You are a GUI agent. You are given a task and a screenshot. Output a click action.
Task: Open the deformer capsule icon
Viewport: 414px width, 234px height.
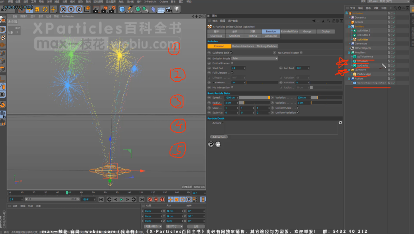pyautogui.click(x=154, y=9)
